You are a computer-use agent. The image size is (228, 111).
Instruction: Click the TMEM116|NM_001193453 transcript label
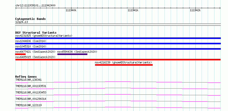pyautogui.click(x=31, y=92)
